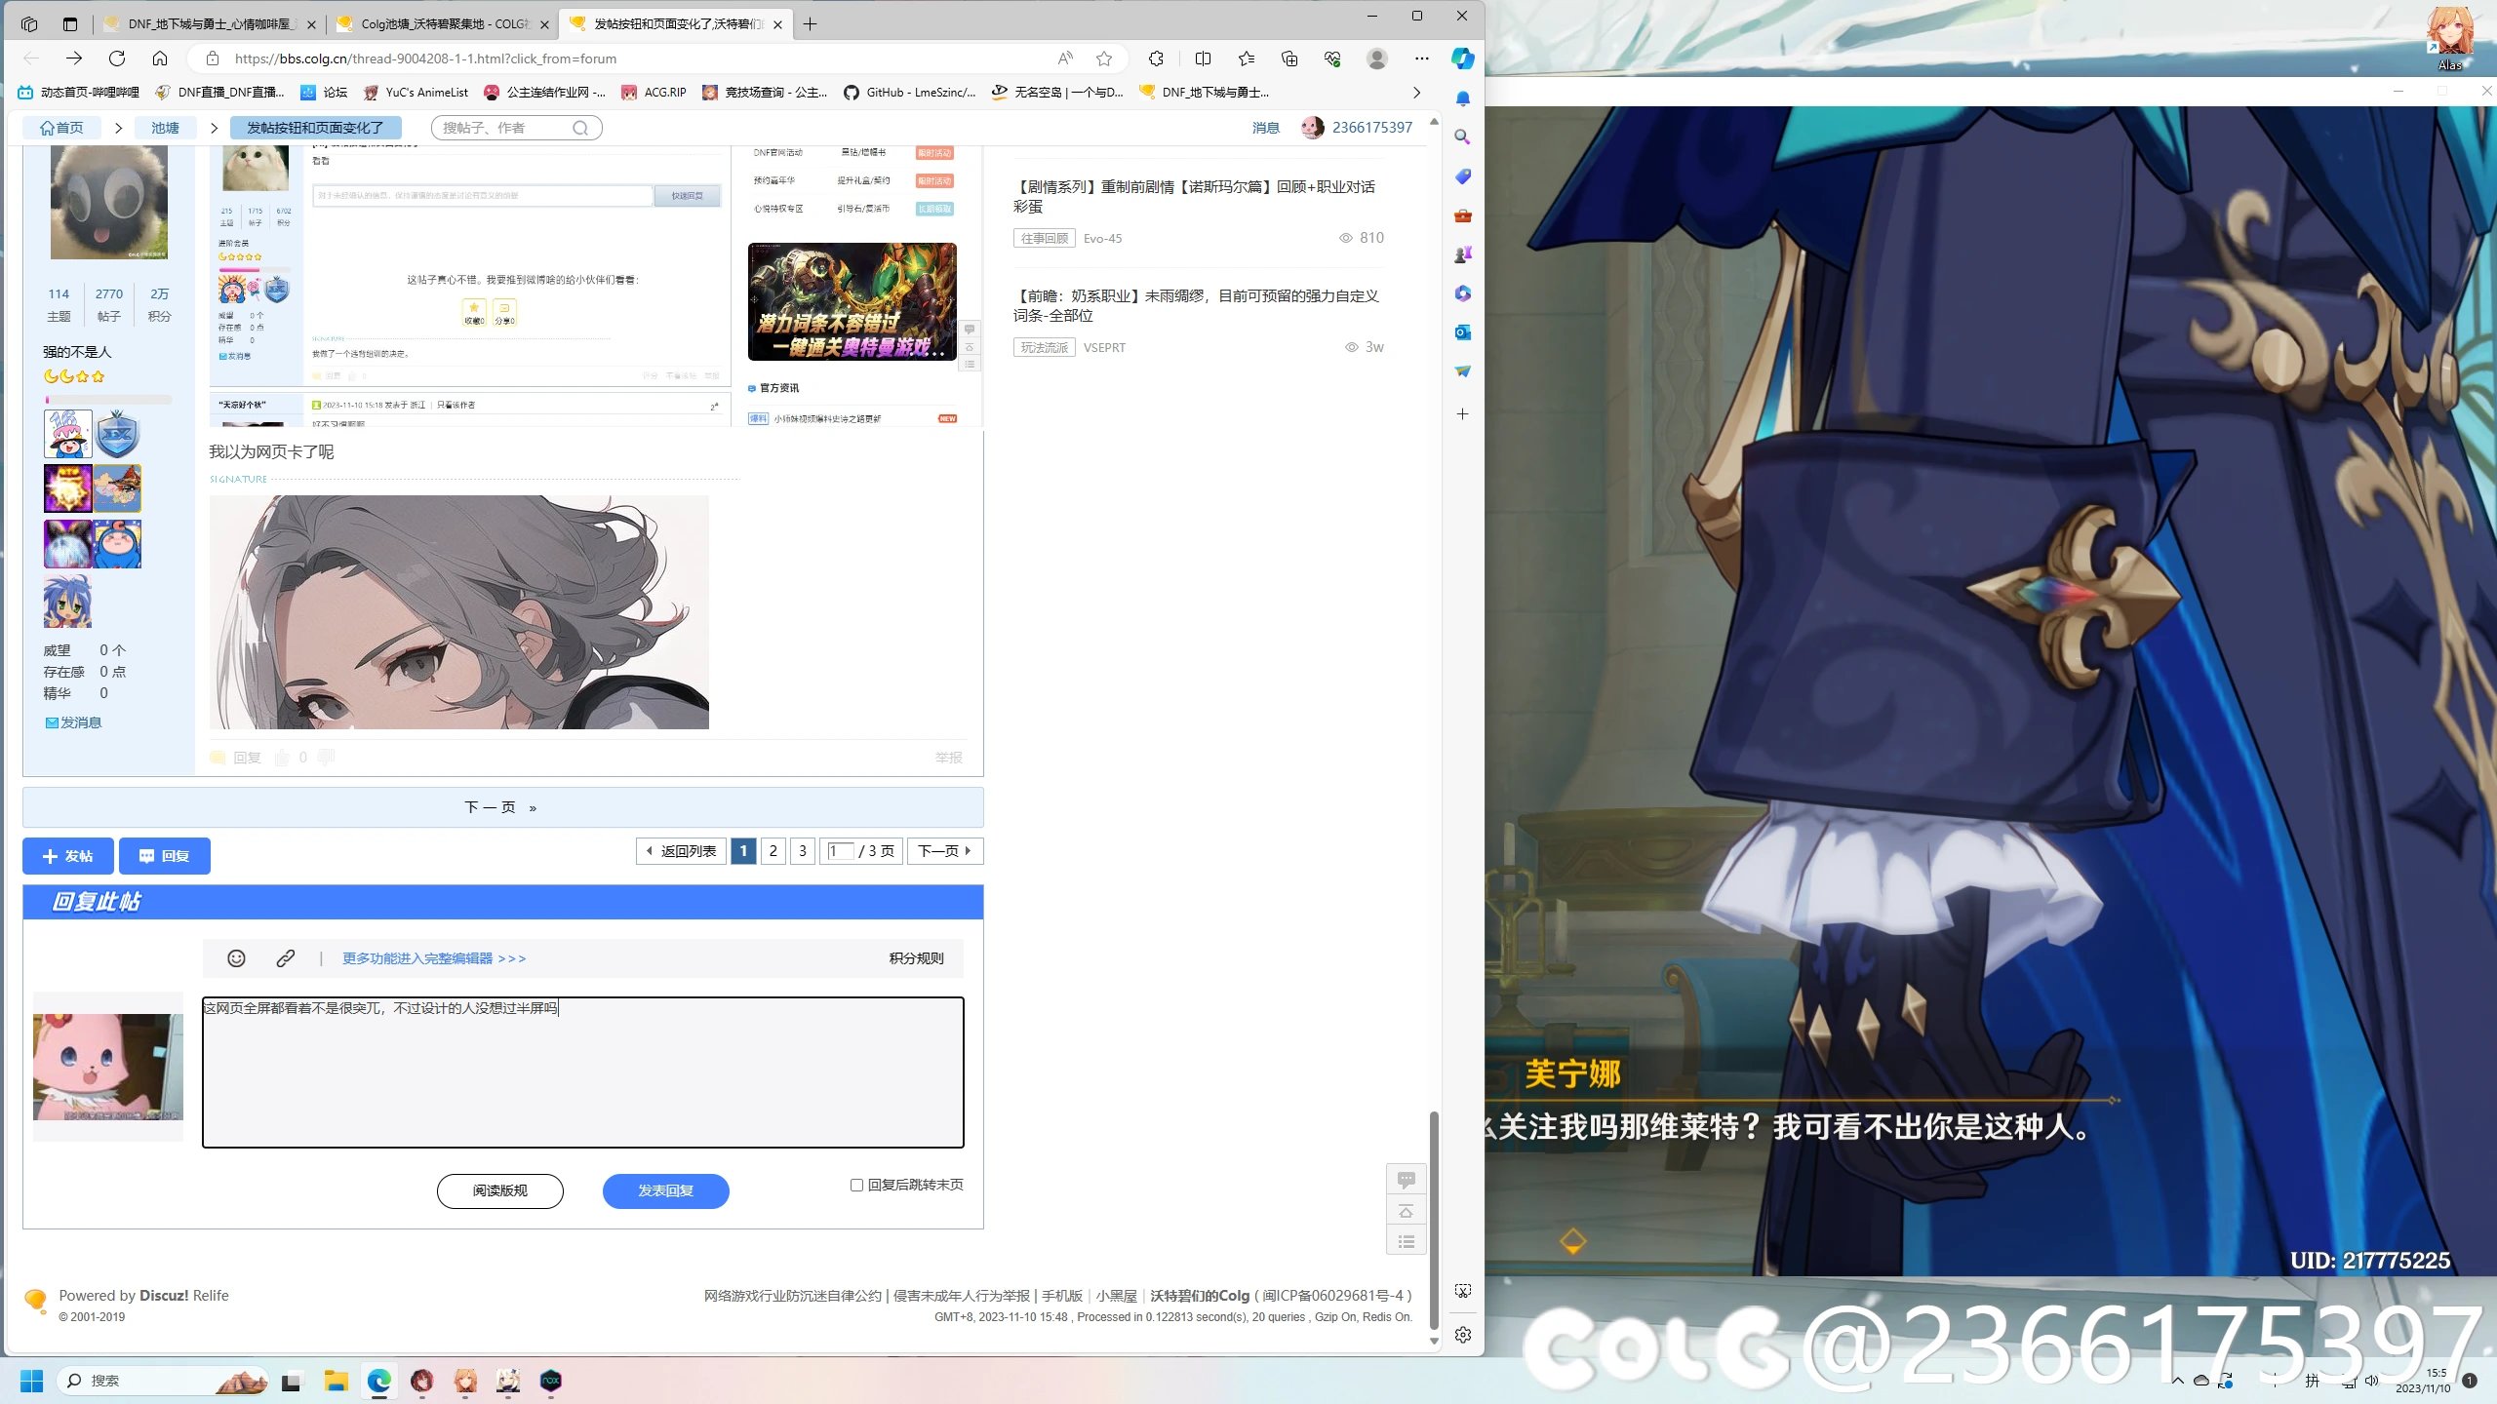Image resolution: width=2497 pixels, height=1404 pixels.
Task: Open 积分规则 link
Action: 916,958
